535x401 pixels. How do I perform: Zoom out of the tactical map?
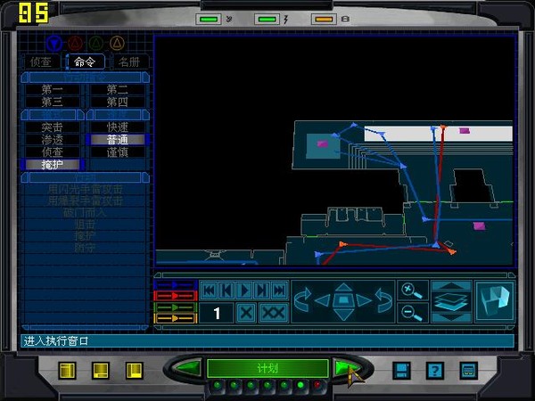(409, 311)
